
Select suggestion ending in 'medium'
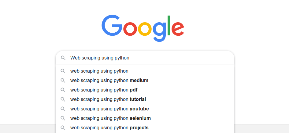145,81
